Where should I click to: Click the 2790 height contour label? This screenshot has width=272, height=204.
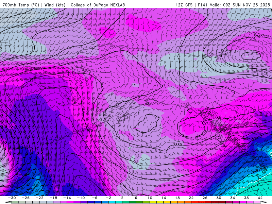tap(258, 37)
